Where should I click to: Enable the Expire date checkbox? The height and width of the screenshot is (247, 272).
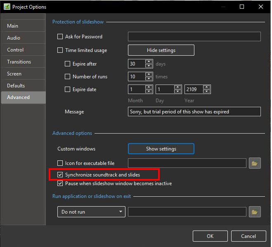[67, 89]
